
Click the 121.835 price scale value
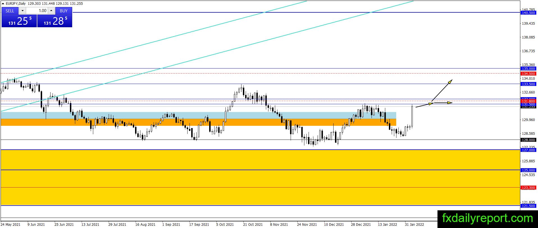(528, 202)
